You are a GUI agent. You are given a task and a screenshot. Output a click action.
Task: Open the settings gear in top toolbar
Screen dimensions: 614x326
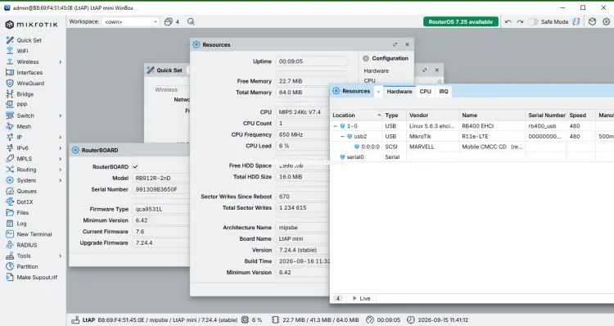coord(606,21)
